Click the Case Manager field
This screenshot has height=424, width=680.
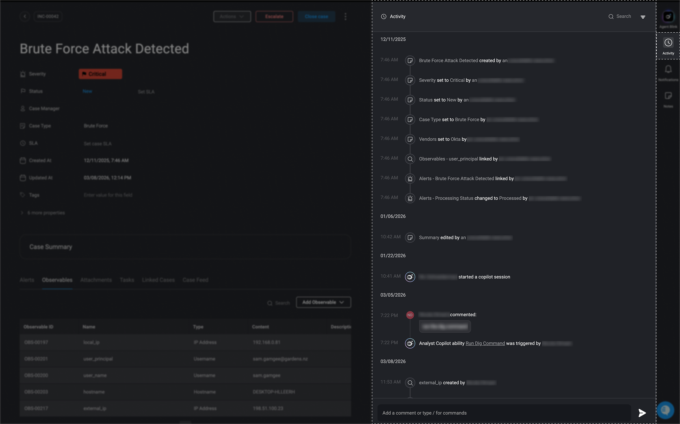pyautogui.click(x=44, y=109)
